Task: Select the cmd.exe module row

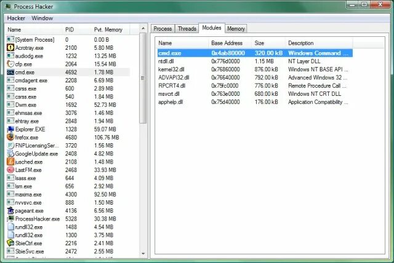Action: pos(255,53)
